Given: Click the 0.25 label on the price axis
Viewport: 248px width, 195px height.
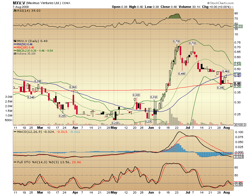Looking at the screenshot, I should pyautogui.click(x=237, y=114).
